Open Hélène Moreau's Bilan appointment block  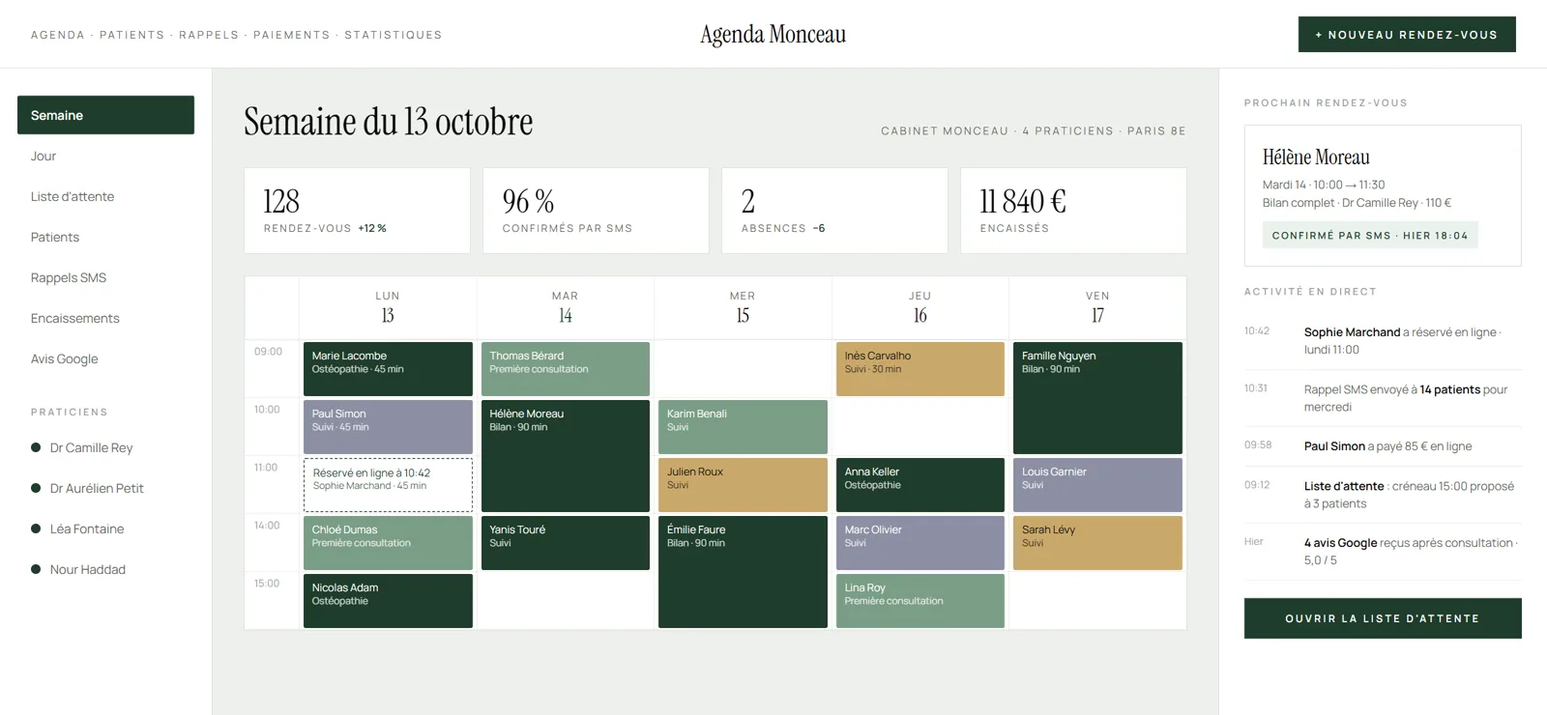pyautogui.click(x=566, y=456)
